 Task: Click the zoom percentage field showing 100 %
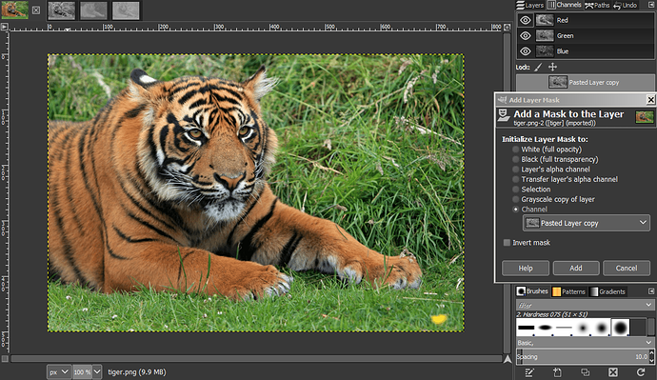[82, 371]
